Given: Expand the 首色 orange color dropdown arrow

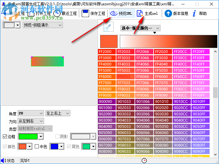Looking at the screenshot, I should coord(29,147).
